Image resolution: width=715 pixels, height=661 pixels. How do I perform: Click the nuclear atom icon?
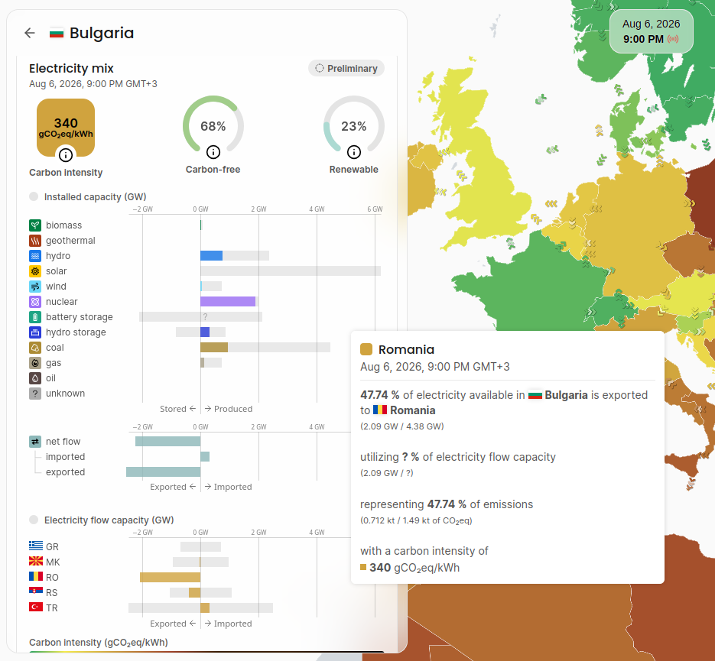[35, 302]
